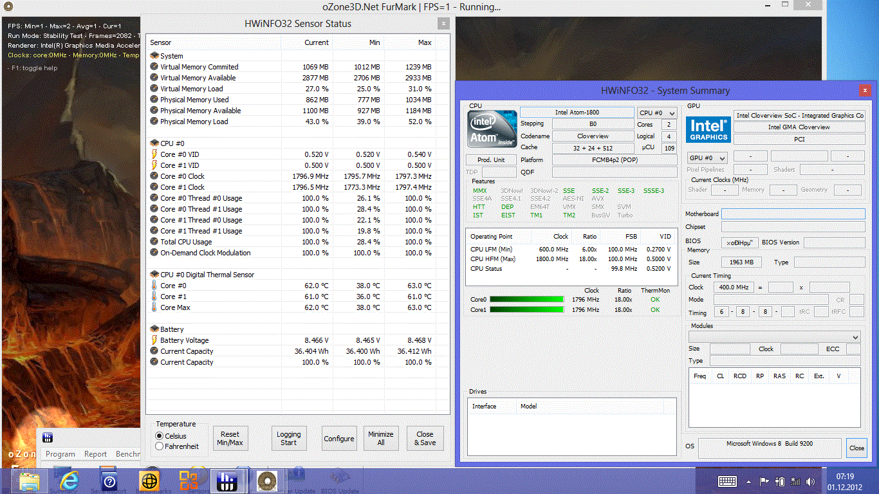Viewport: 879px width, 494px height.
Task: Click the Interface column in Drives list
Action: tap(492, 407)
